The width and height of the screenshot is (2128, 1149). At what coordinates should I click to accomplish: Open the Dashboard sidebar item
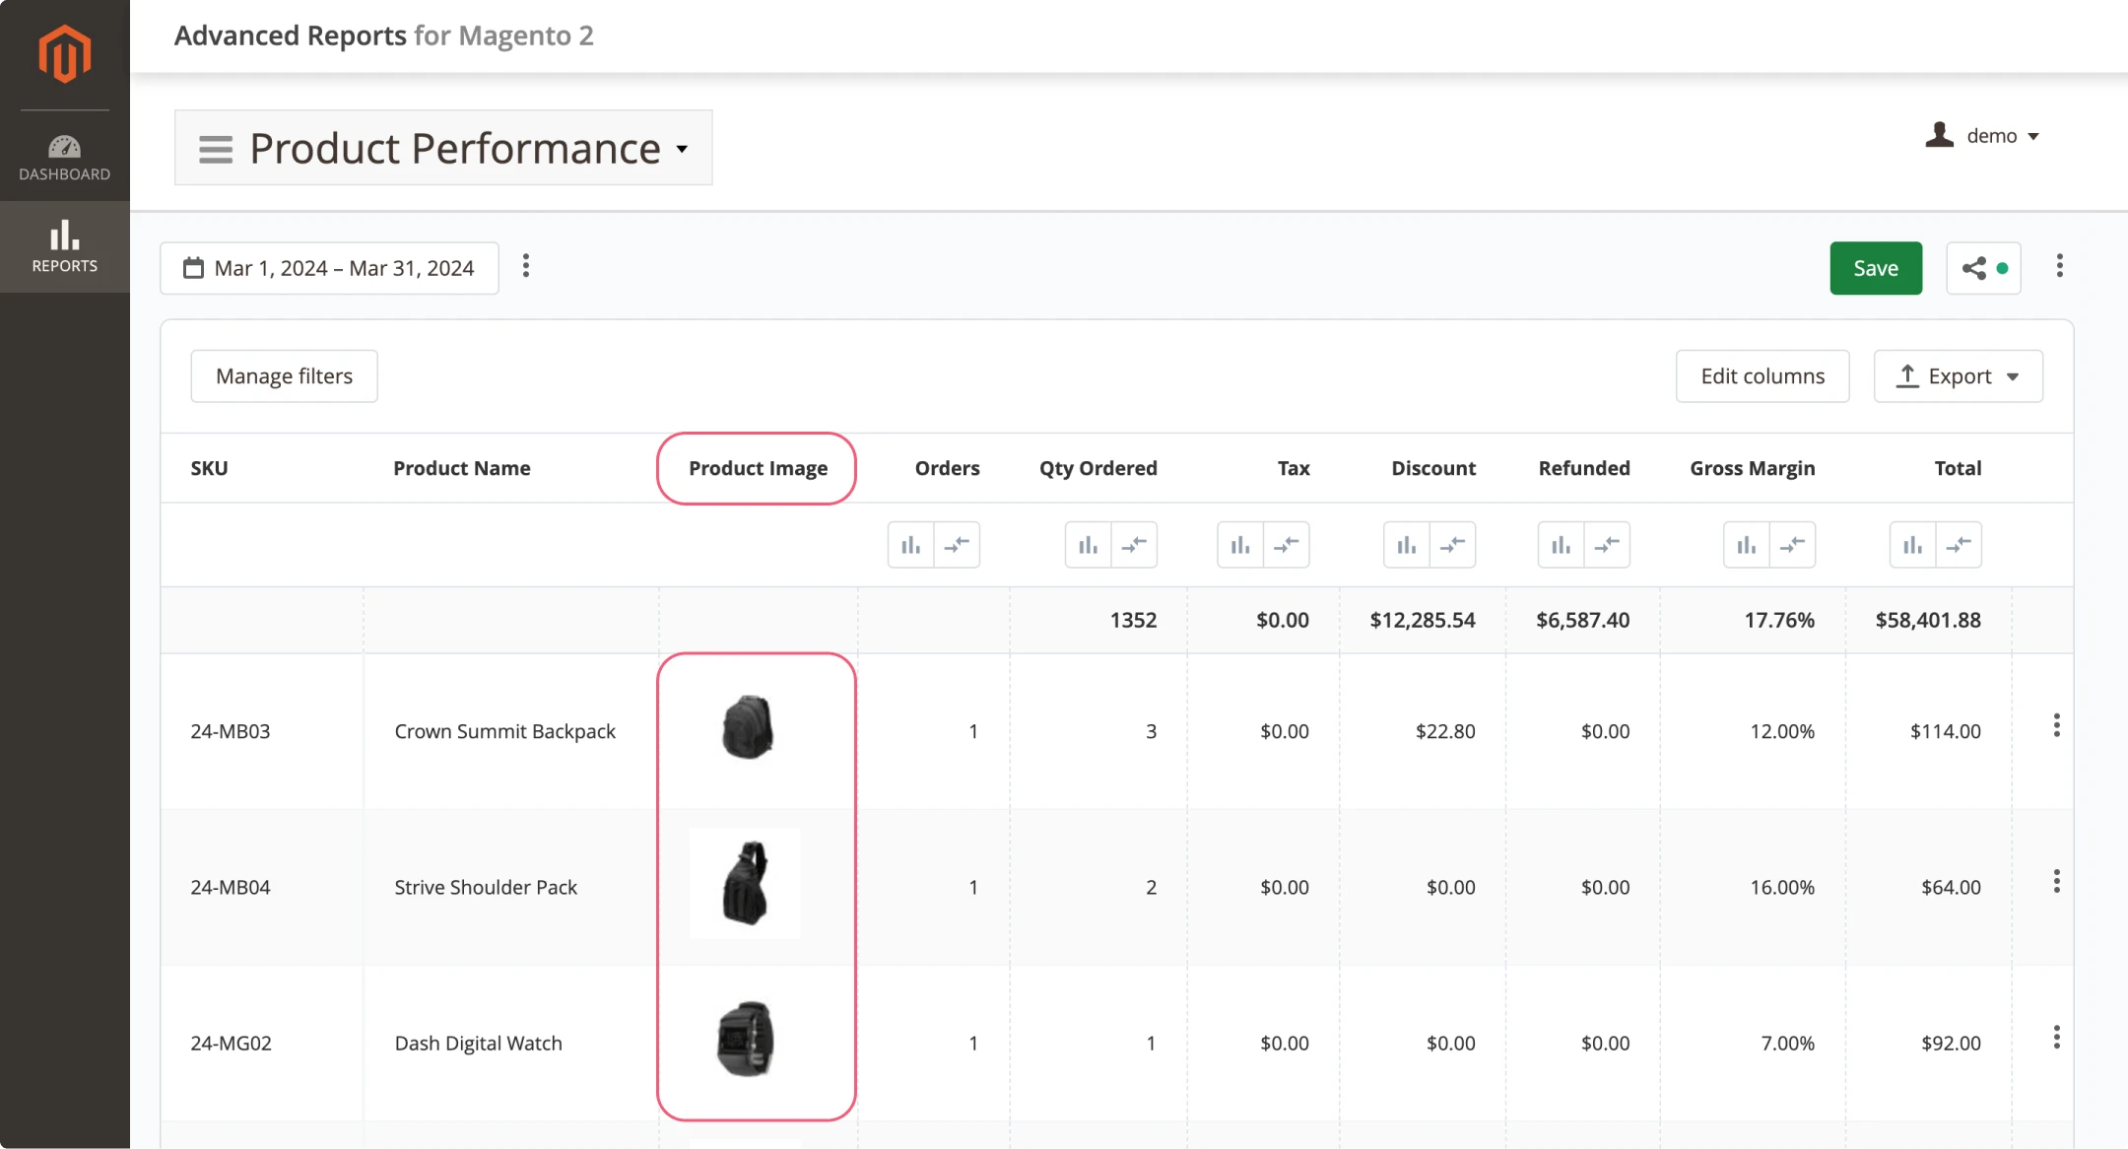pos(65,158)
